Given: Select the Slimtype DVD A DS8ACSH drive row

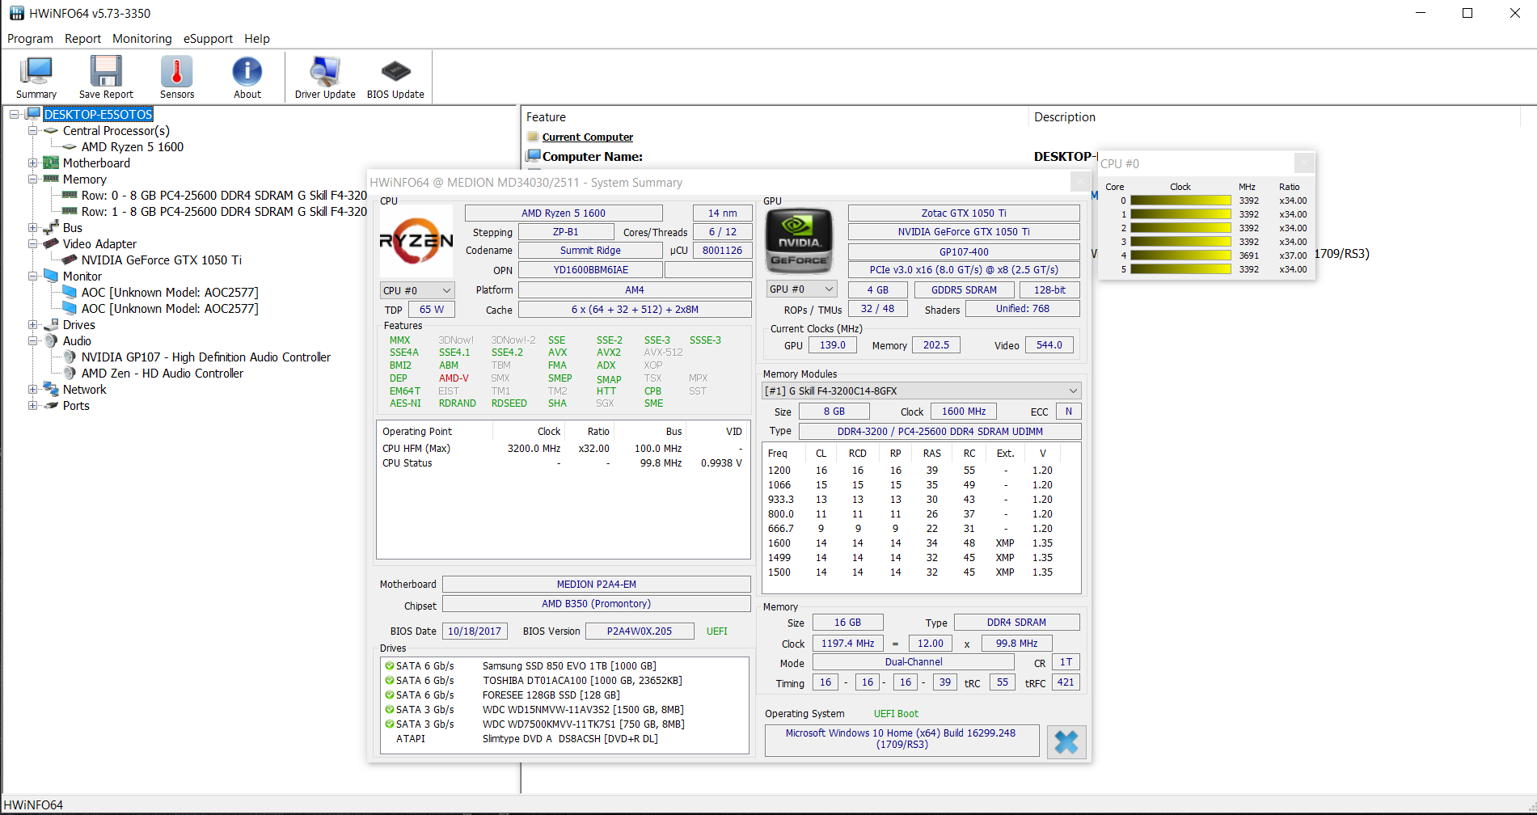Looking at the screenshot, I should (565, 738).
